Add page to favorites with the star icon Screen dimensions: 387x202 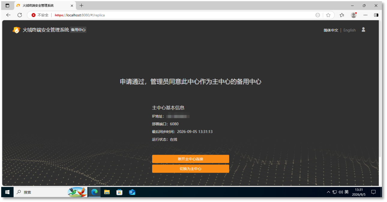328,15
